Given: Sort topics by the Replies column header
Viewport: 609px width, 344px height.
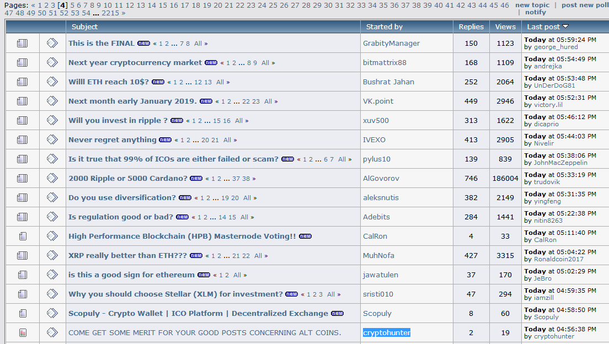Looking at the screenshot, I should [471, 27].
